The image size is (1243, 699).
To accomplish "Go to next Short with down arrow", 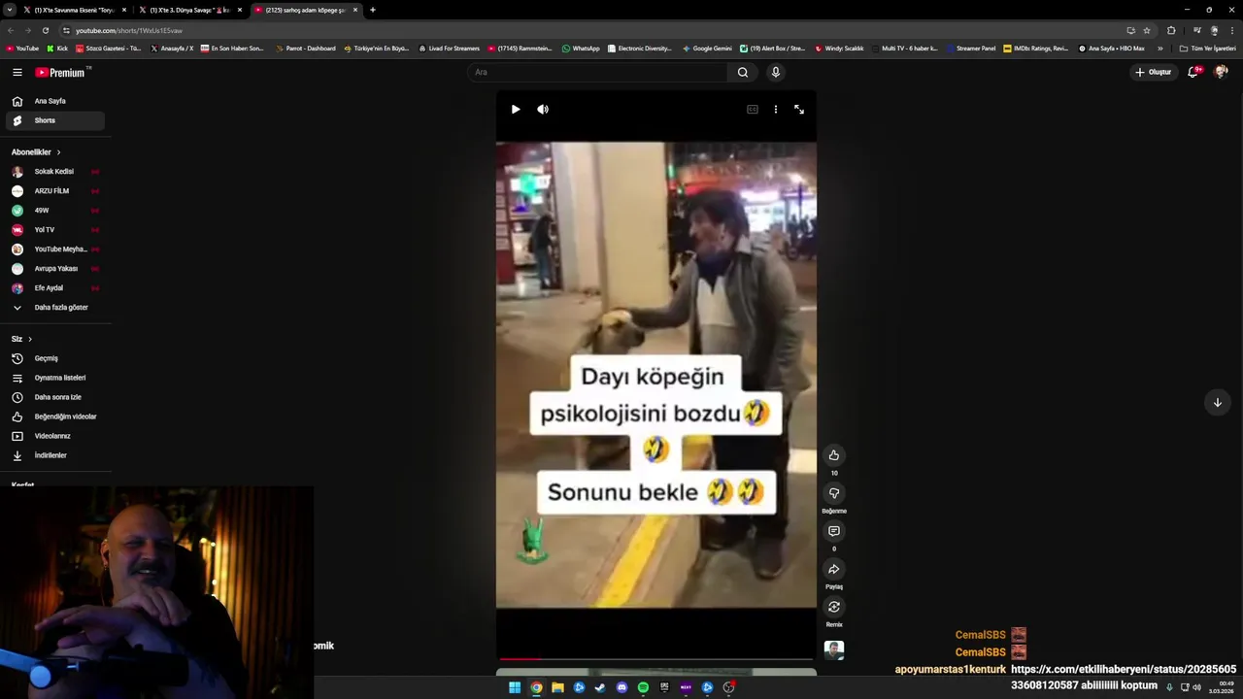I will click(1217, 402).
